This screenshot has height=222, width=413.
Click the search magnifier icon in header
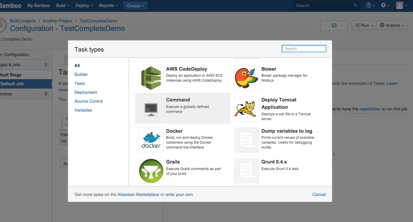click(356, 5)
